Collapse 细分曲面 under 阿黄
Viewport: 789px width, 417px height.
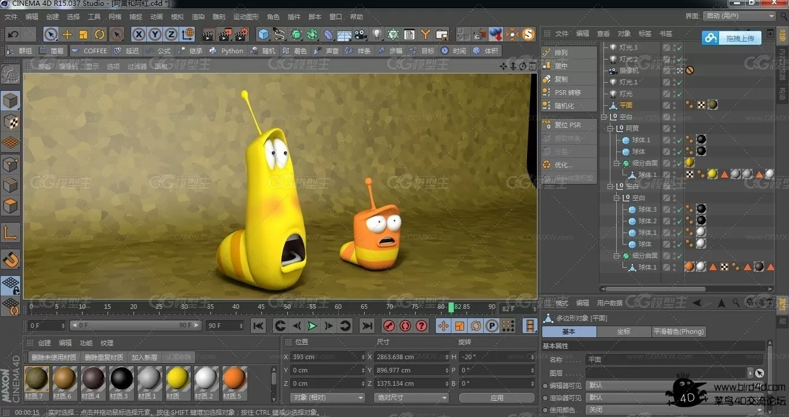617,163
